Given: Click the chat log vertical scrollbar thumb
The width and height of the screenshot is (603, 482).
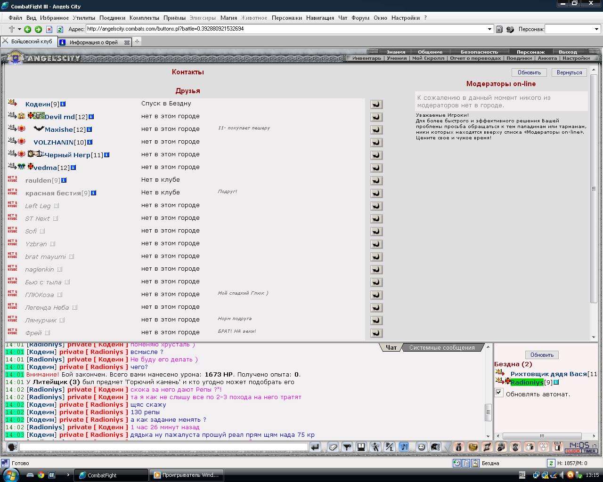Looking at the screenshot, I should click(489, 412).
